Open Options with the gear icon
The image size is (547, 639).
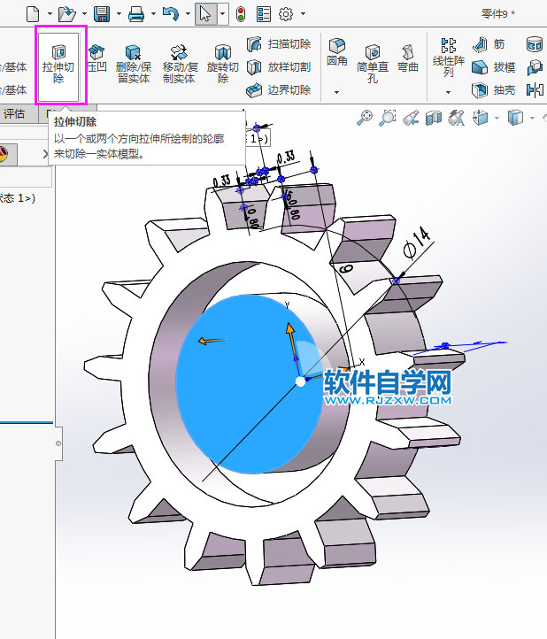(286, 14)
